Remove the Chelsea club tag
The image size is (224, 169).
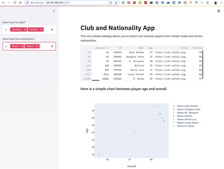[x=41, y=30]
